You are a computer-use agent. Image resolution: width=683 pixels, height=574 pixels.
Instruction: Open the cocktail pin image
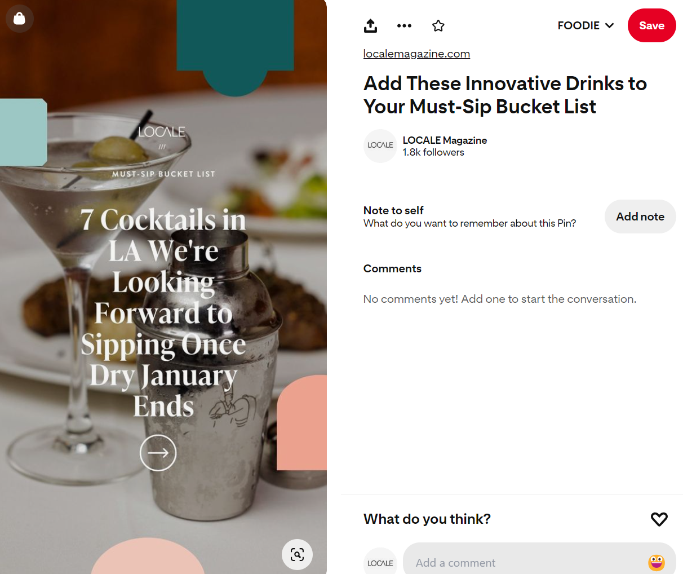click(163, 287)
